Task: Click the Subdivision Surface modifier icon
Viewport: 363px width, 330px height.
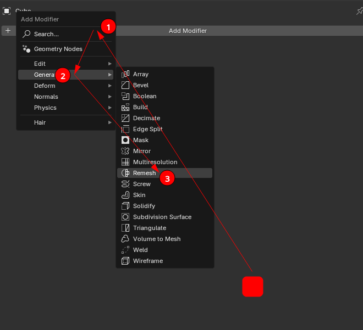Action: coord(125,217)
